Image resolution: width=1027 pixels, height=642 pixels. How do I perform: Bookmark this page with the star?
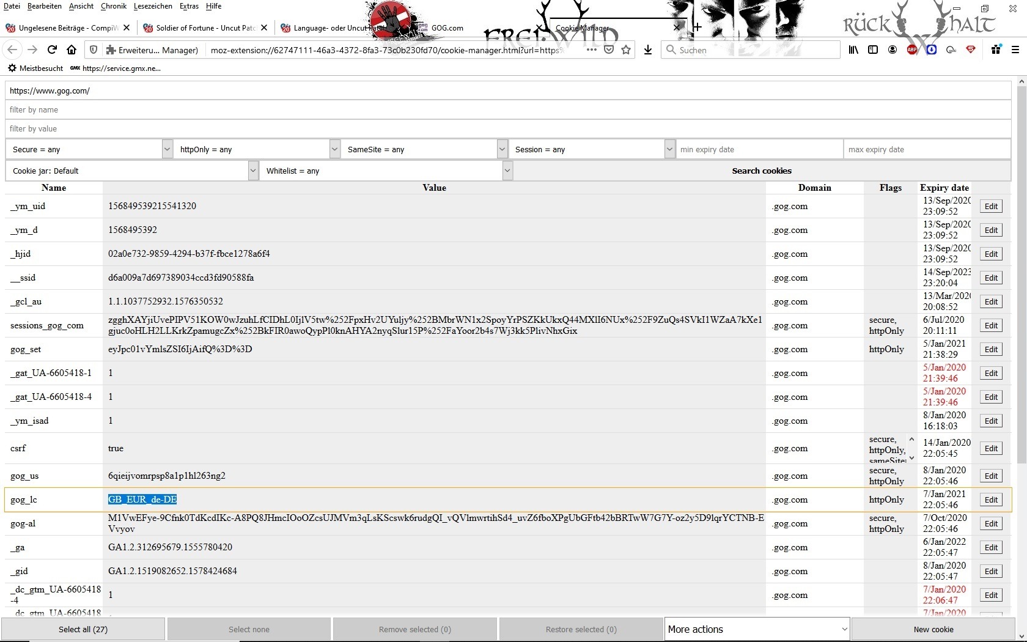[626, 50]
